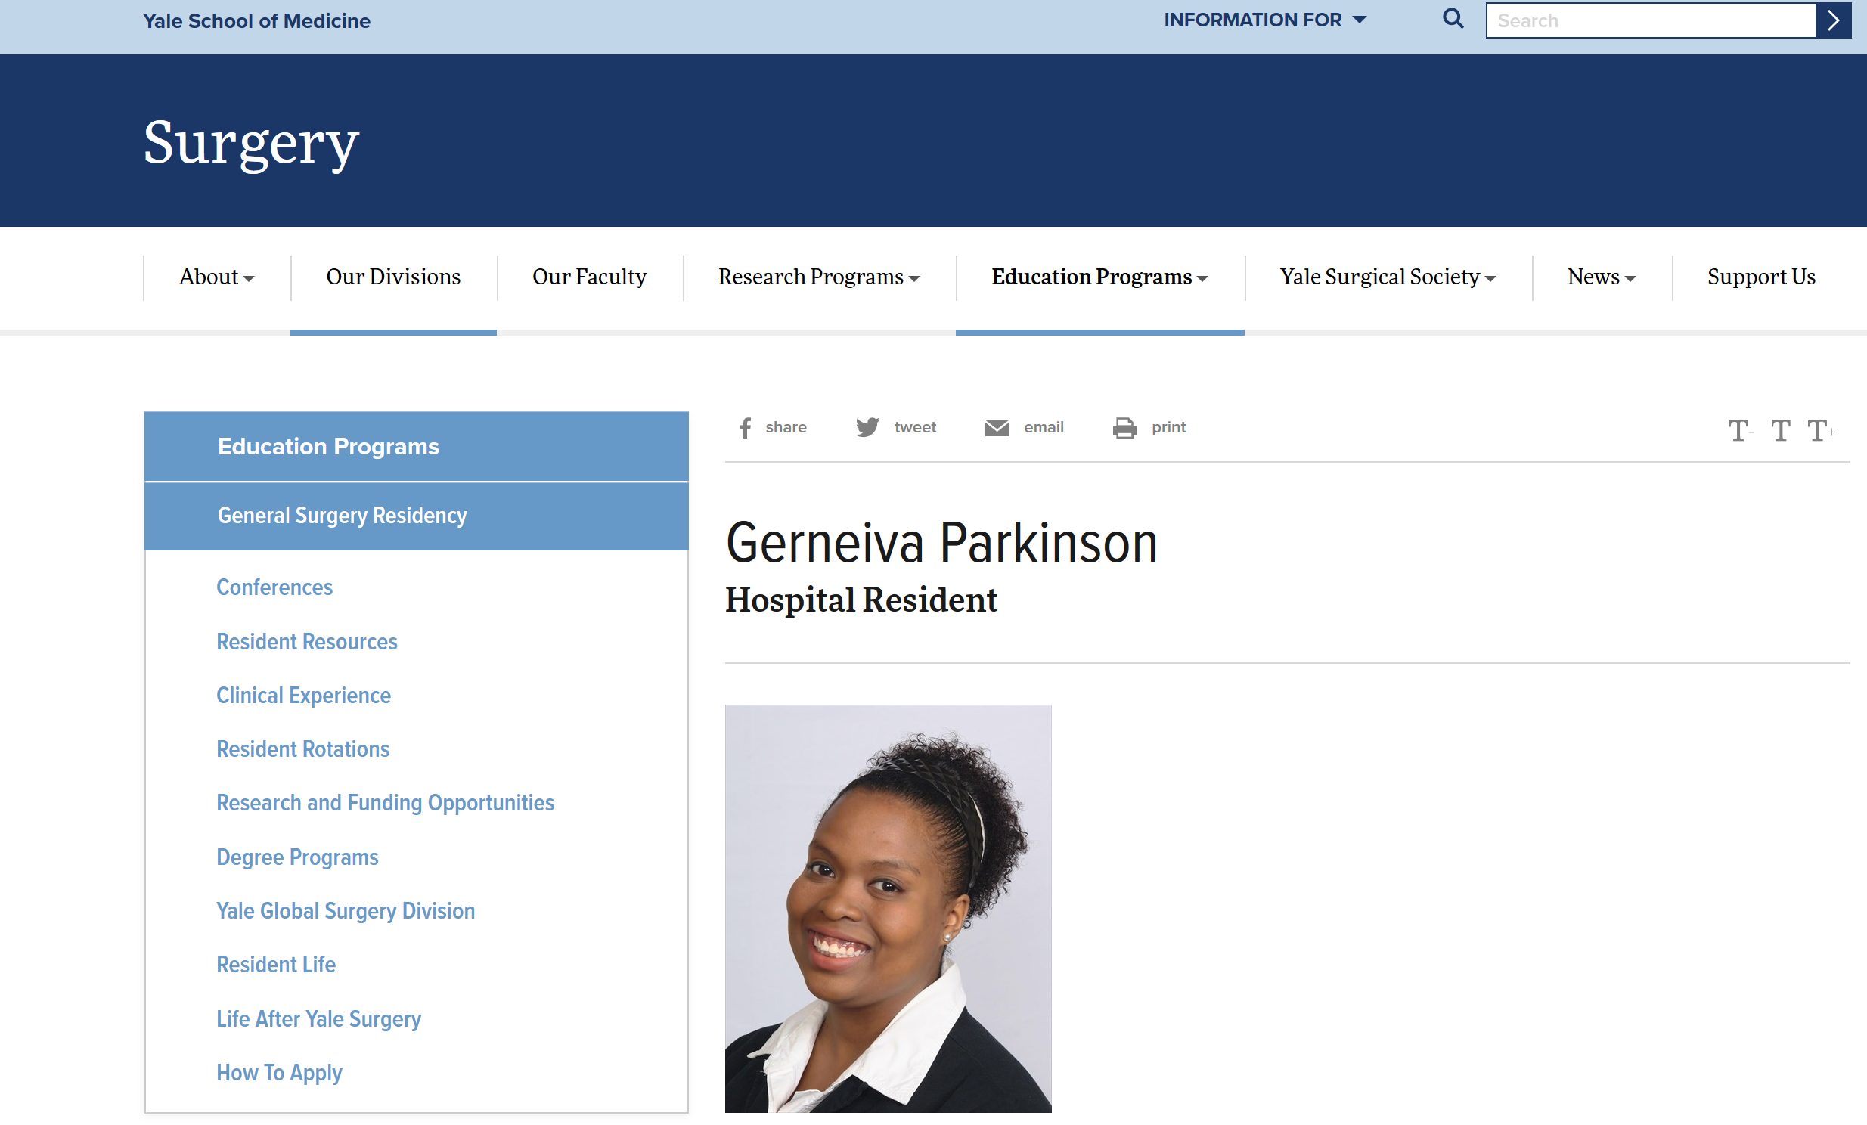Click the Gerneiva Parkinson heading
1867x1125 pixels.
941,543
